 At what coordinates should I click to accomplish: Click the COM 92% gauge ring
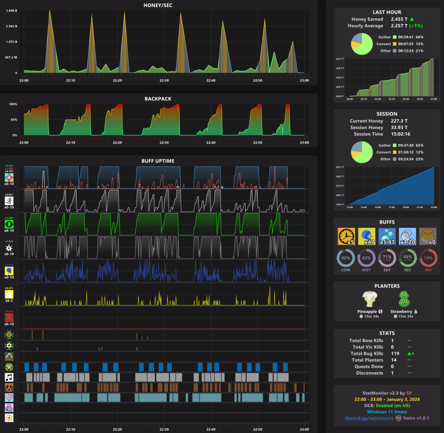(346, 258)
